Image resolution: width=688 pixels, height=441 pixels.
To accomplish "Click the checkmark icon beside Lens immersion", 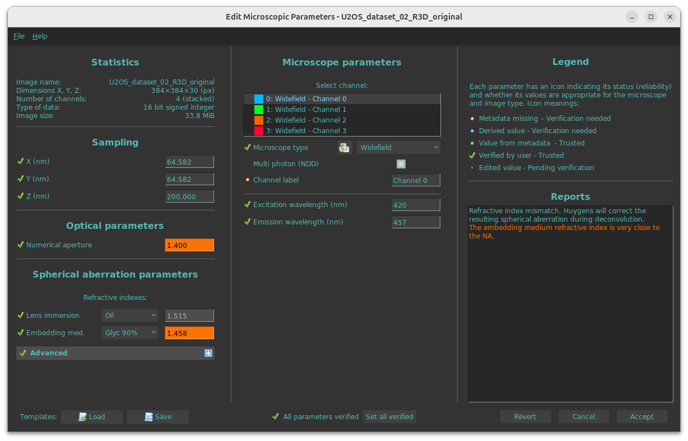I will 21,315.
